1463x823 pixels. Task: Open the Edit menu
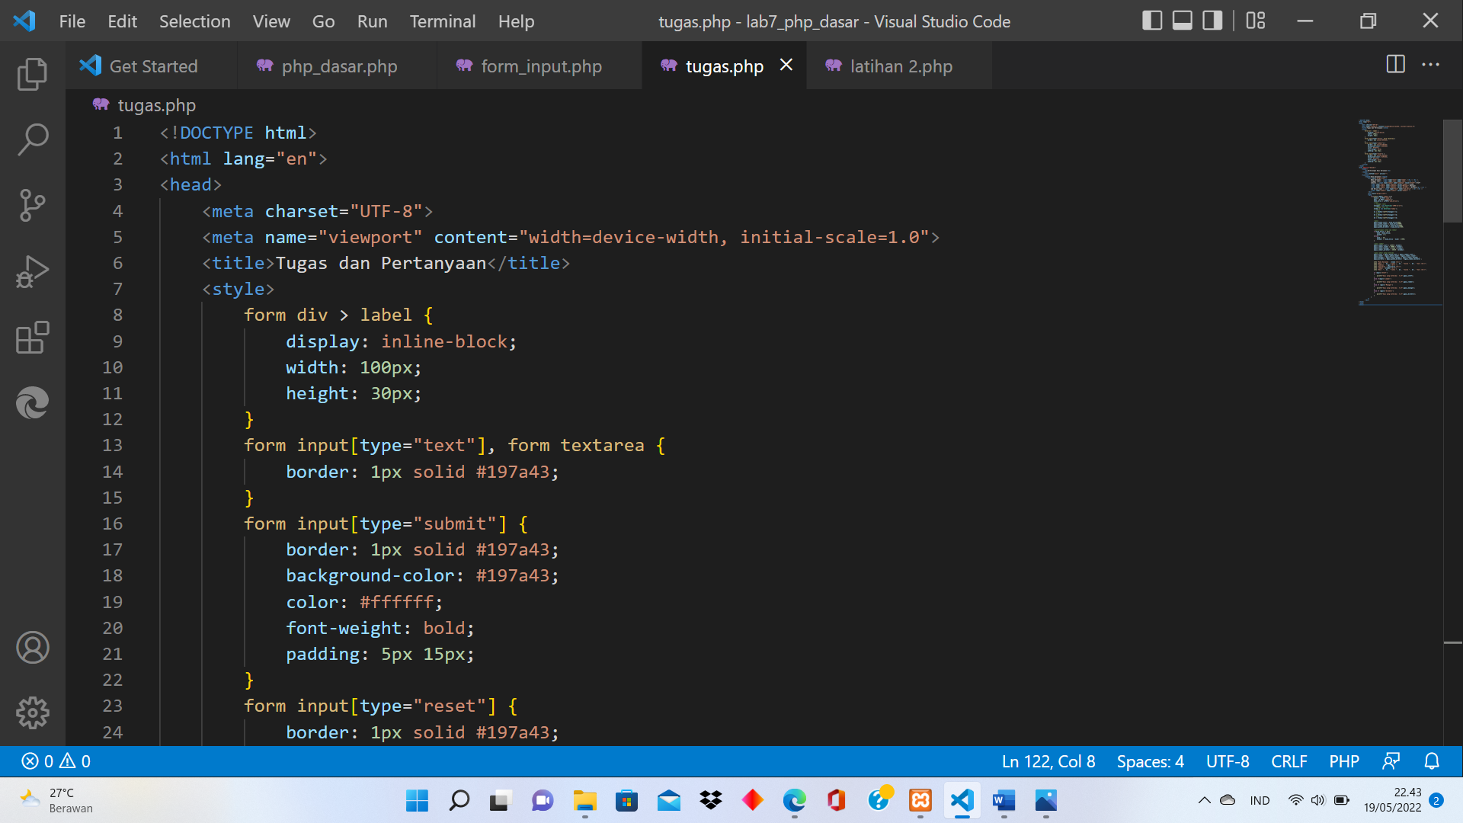pyautogui.click(x=122, y=21)
